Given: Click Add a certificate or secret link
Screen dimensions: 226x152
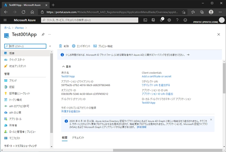Looking at the screenshot, I should coord(156,77).
